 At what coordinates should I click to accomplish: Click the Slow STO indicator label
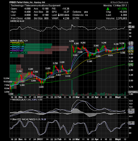point(28,119)
